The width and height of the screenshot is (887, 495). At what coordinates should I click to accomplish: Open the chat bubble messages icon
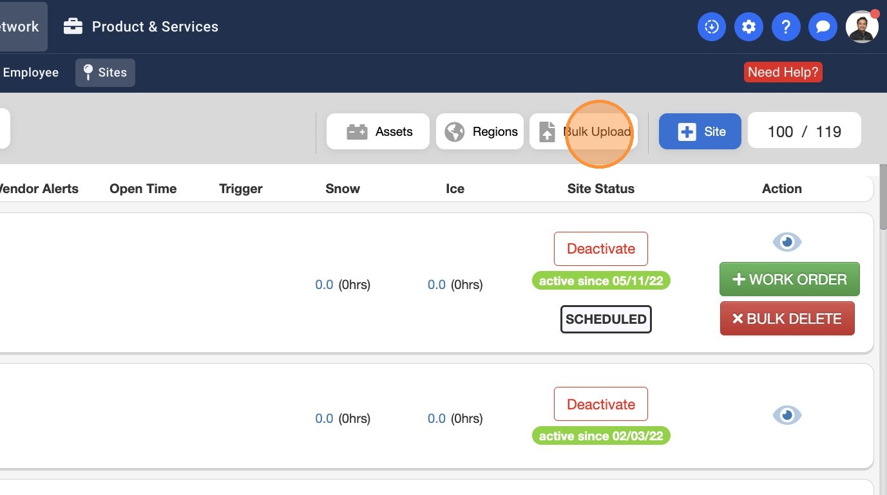coord(823,27)
